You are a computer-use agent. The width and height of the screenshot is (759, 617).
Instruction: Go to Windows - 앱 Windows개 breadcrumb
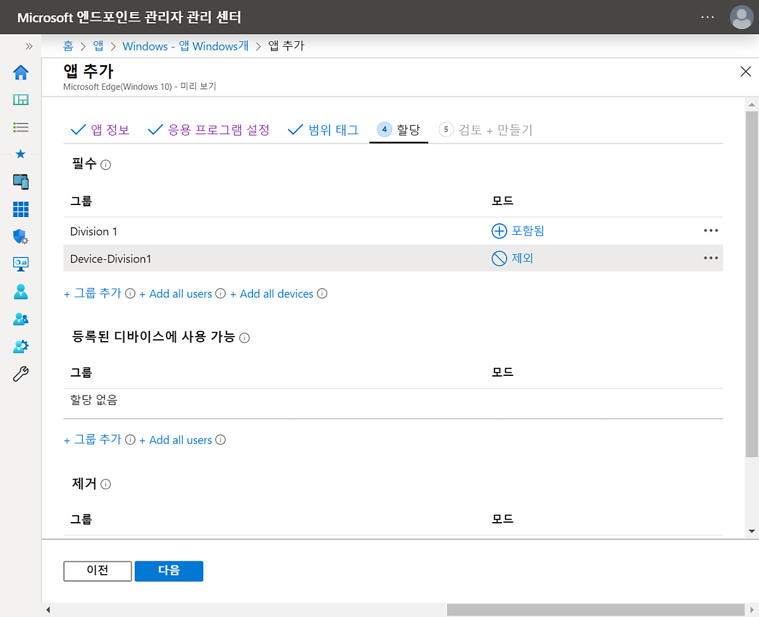pos(185,46)
